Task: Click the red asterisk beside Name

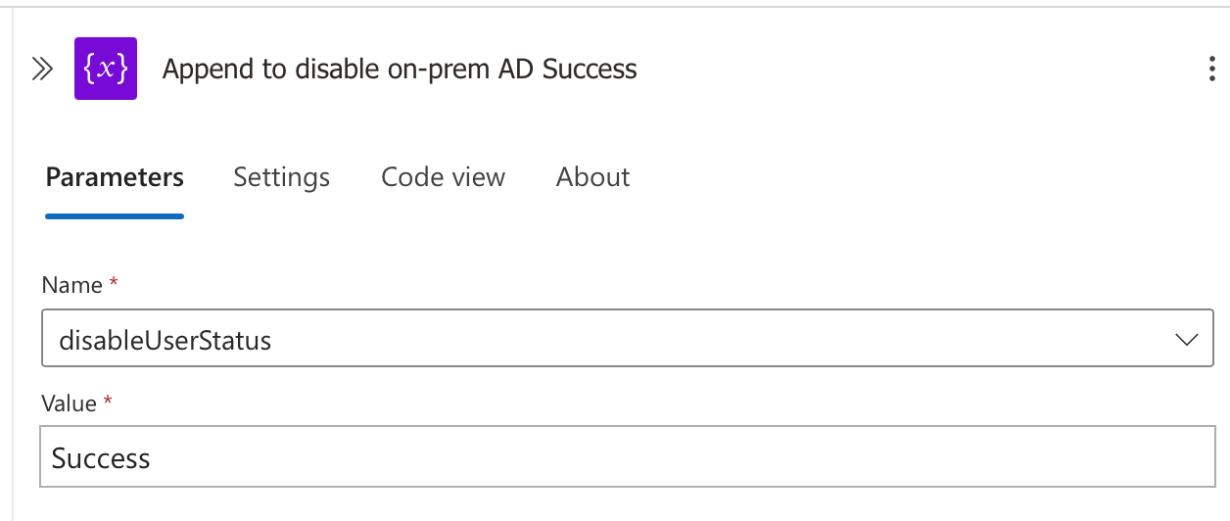Action: (114, 282)
